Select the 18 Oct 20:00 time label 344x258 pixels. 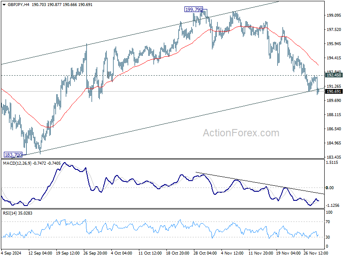click(x=178, y=253)
